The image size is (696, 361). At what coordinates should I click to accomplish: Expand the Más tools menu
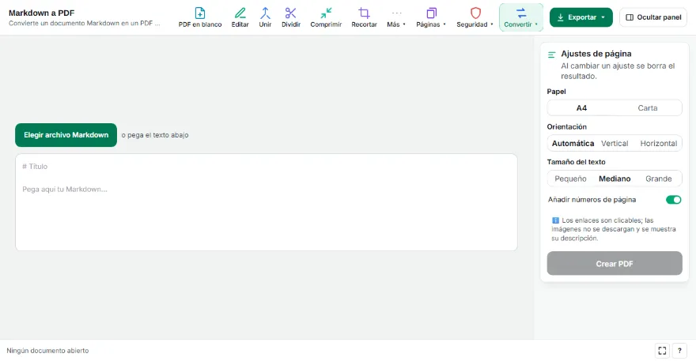pyautogui.click(x=396, y=17)
